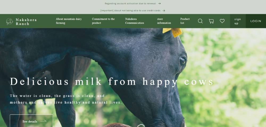Screen dimensions: 266x127
Task: Click the arrow inside See details button
Action: 43,121
